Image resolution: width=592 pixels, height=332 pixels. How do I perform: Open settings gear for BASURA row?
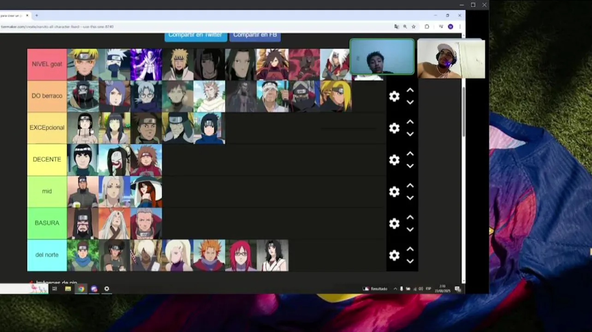(x=394, y=224)
